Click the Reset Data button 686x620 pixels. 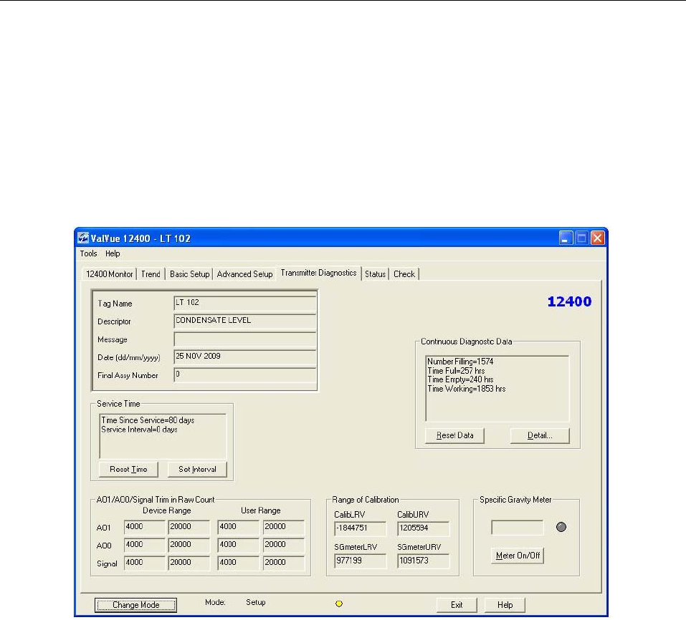455,435
